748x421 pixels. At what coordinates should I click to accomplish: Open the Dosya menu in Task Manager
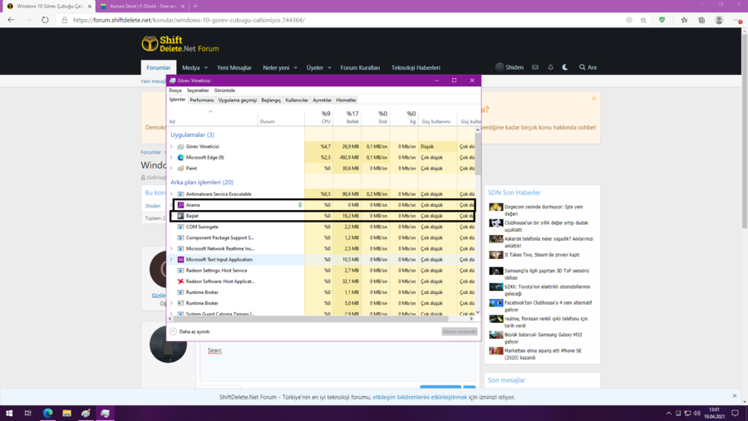(x=175, y=91)
